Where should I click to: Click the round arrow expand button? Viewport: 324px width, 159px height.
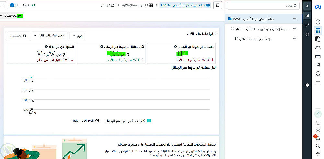[307, 85]
